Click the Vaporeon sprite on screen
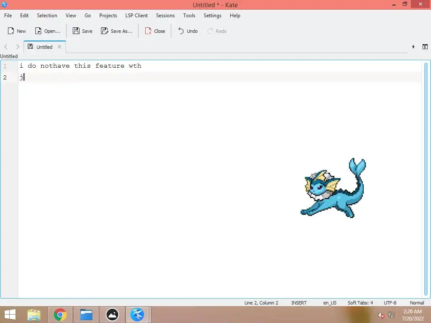This screenshot has height=323, width=431. (x=333, y=188)
